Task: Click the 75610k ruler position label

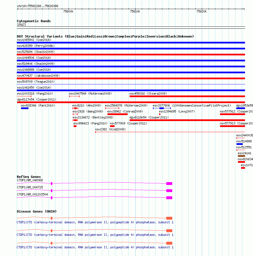Action: pyautogui.click(x=135, y=11)
